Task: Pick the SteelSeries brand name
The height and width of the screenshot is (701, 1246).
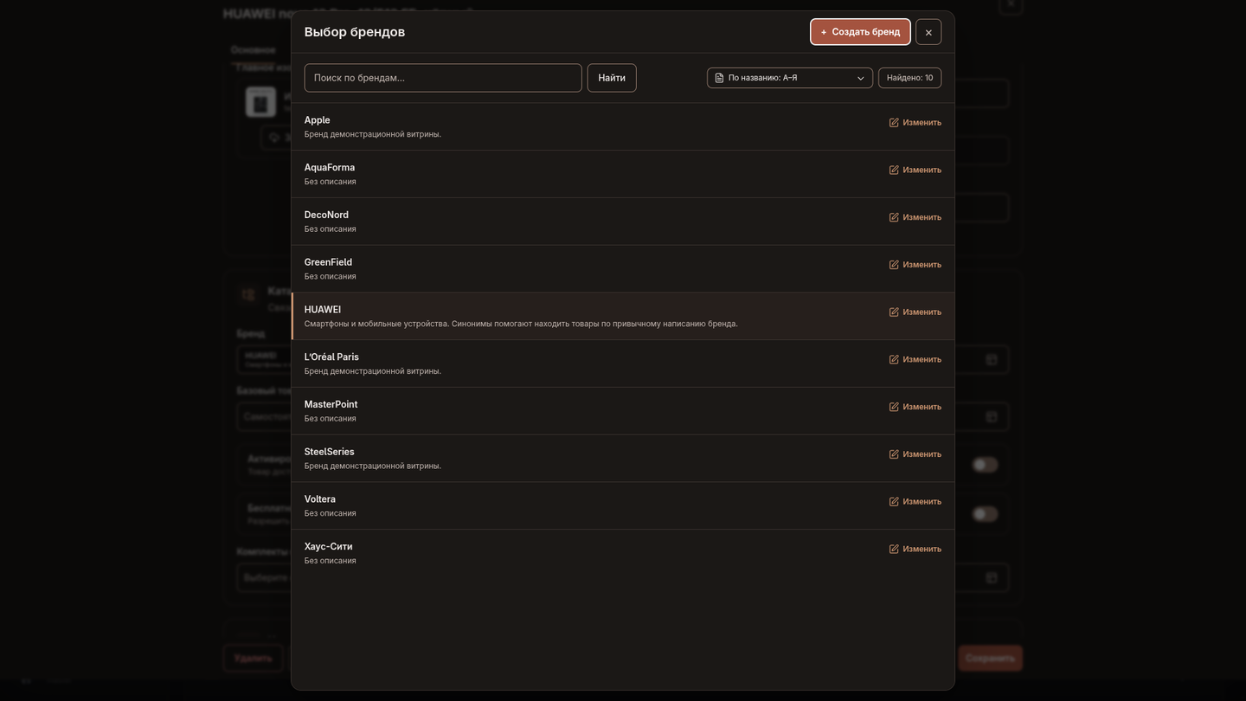Action: (329, 452)
